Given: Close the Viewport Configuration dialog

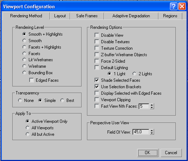Looking at the screenshot, I should click(182, 6).
